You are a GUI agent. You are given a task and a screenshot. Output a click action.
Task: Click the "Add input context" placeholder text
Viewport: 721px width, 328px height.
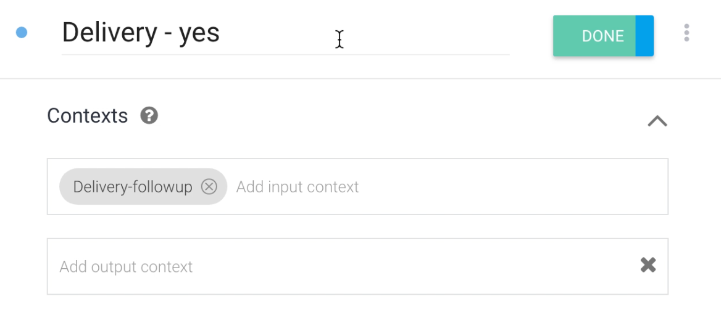click(x=297, y=187)
